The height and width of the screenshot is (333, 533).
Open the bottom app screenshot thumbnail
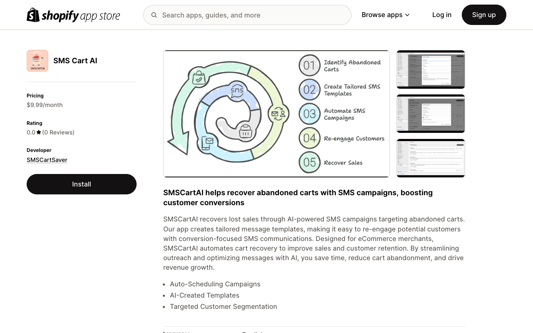431,158
